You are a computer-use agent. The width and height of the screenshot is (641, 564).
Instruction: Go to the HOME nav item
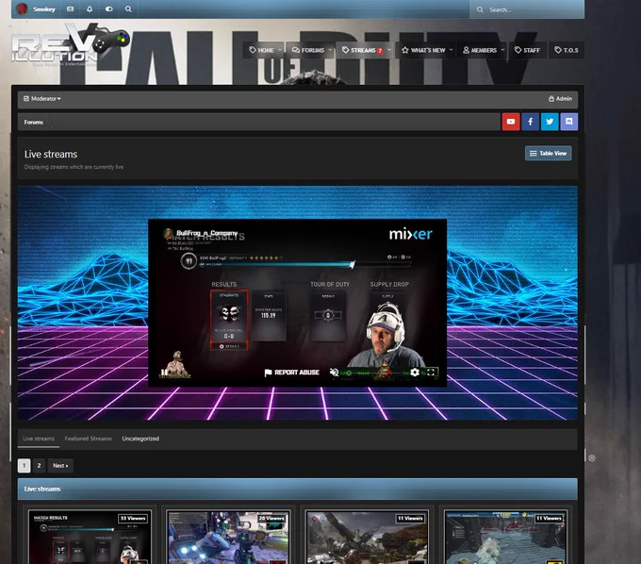tap(262, 50)
